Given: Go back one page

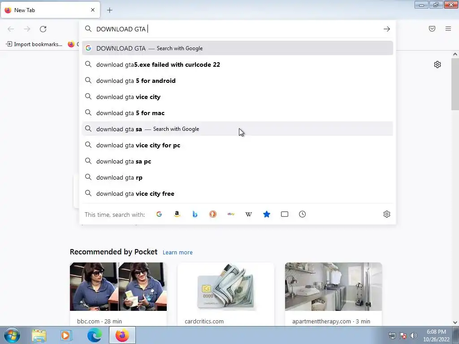Looking at the screenshot, I should click(x=11, y=29).
